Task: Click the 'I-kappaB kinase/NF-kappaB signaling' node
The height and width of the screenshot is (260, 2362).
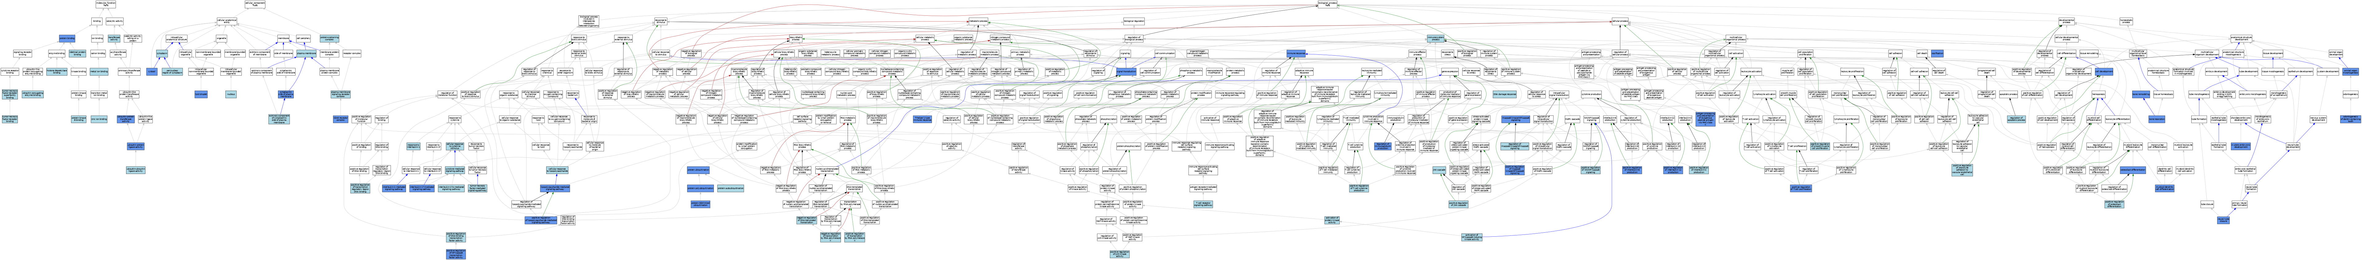Action: [x=1516, y=119]
